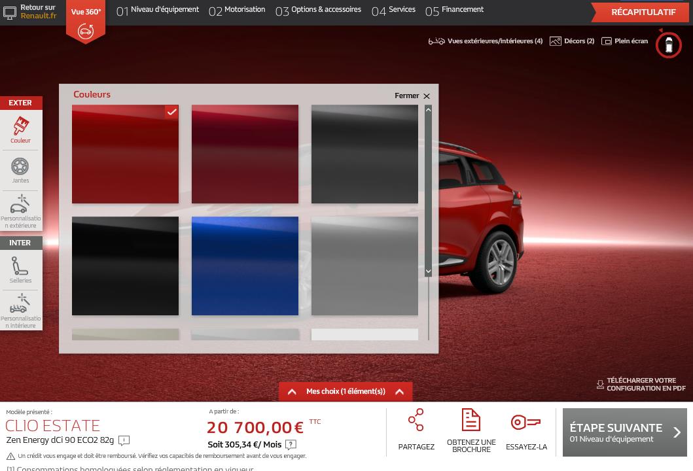This screenshot has height=471, width=693.
Task: Go to Étape suivante
Action: pos(624,432)
